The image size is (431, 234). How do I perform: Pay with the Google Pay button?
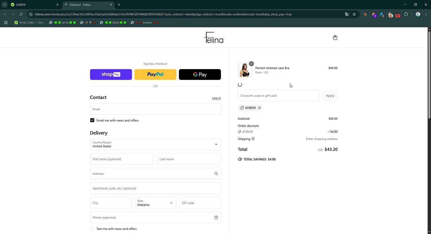200,75
